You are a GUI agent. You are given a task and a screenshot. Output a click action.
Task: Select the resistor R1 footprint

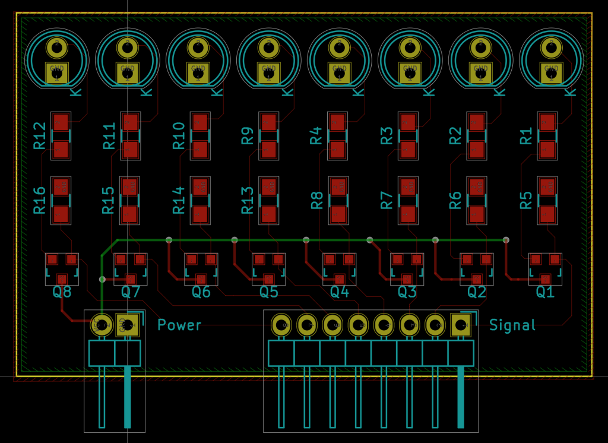coord(546,137)
